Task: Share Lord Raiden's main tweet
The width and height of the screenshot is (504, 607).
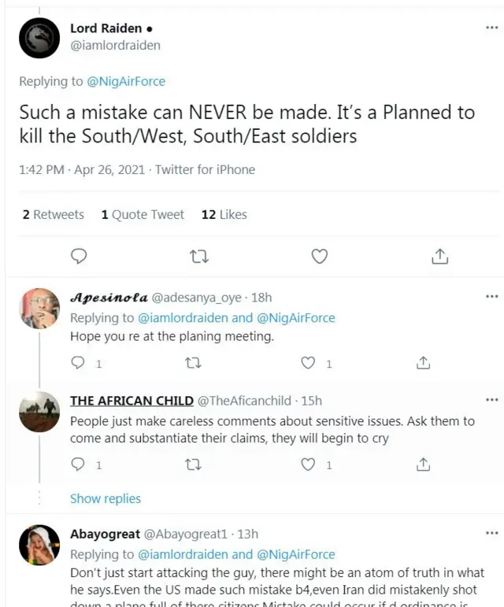Action: 440,256
